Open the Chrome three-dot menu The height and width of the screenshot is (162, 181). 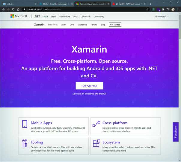[178, 9]
